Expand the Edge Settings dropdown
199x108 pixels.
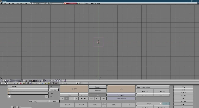tap(38, 101)
